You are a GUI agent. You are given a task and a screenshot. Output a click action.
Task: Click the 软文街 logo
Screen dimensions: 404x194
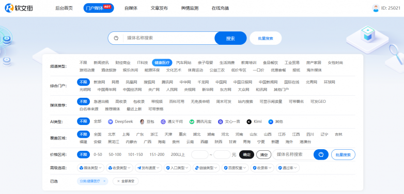pyautogui.click(x=19, y=8)
